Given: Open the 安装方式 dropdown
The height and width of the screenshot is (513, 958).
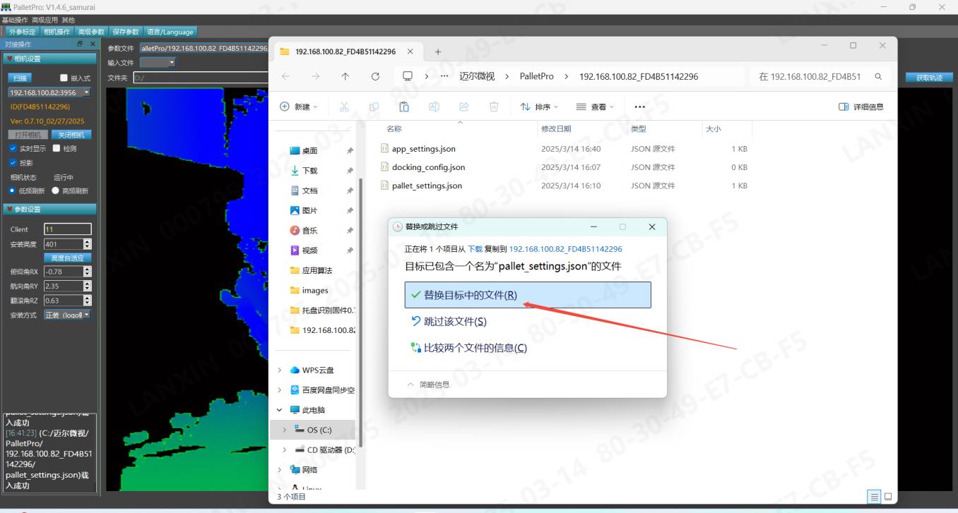Looking at the screenshot, I should click(68, 315).
